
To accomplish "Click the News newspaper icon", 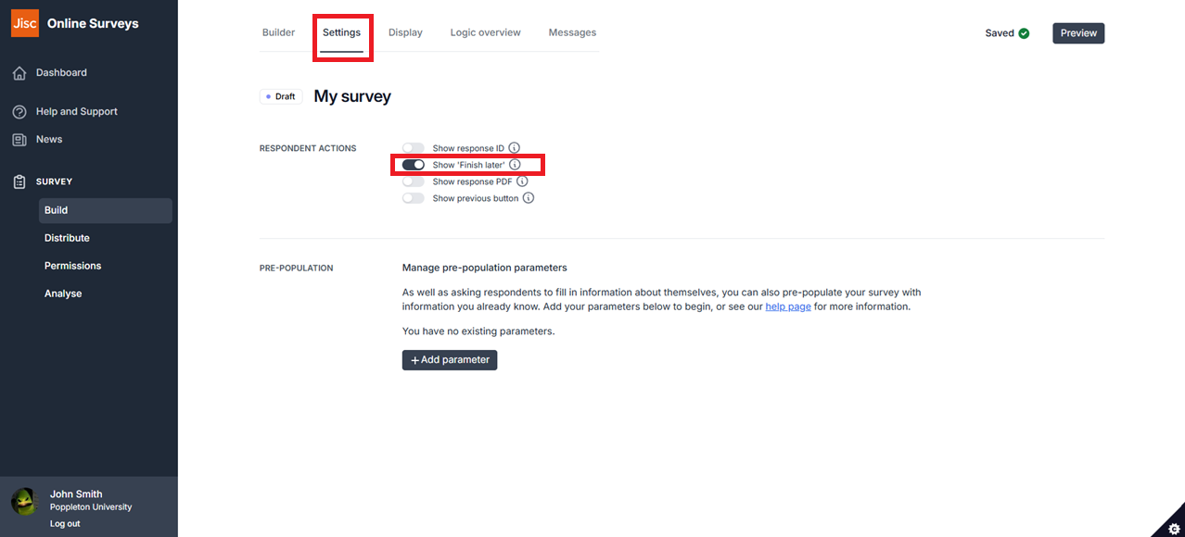I will click(19, 140).
